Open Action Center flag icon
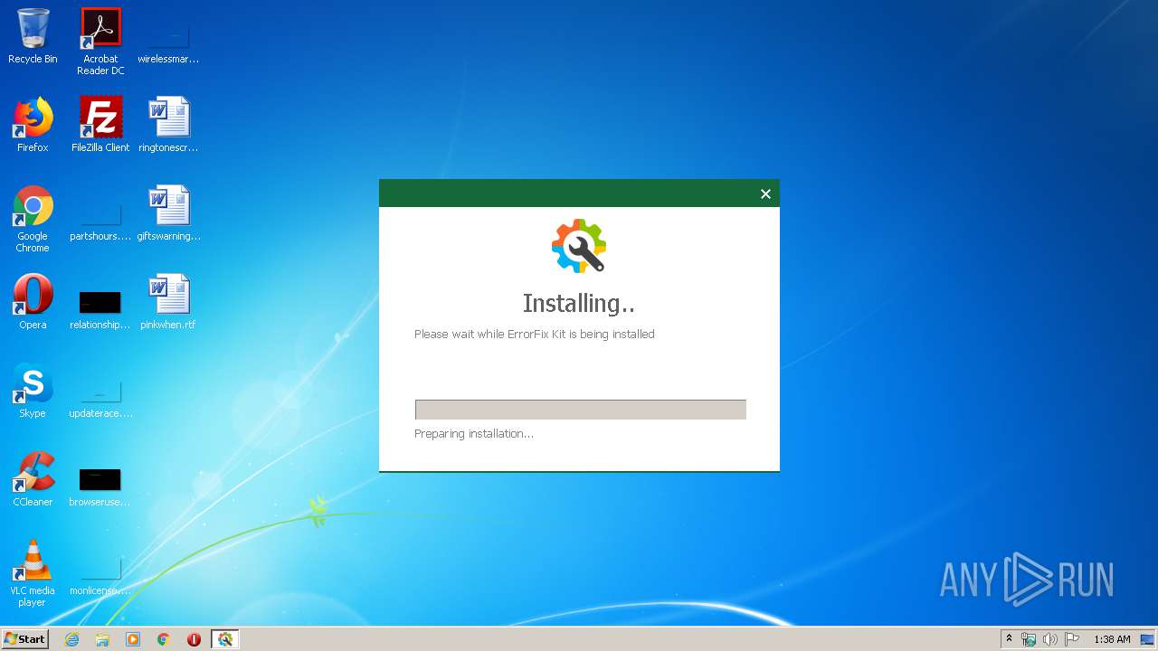Viewport: 1158px width, 651px height. (x=1072, y=639)
